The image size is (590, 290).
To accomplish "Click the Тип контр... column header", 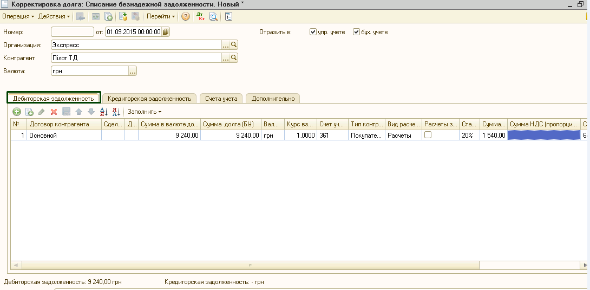I will tap(367, 124).
